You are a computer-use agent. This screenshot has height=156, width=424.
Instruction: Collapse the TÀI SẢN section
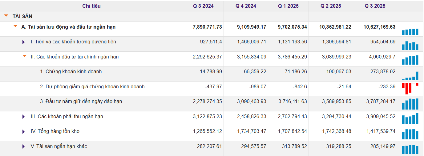pos(6,16)
